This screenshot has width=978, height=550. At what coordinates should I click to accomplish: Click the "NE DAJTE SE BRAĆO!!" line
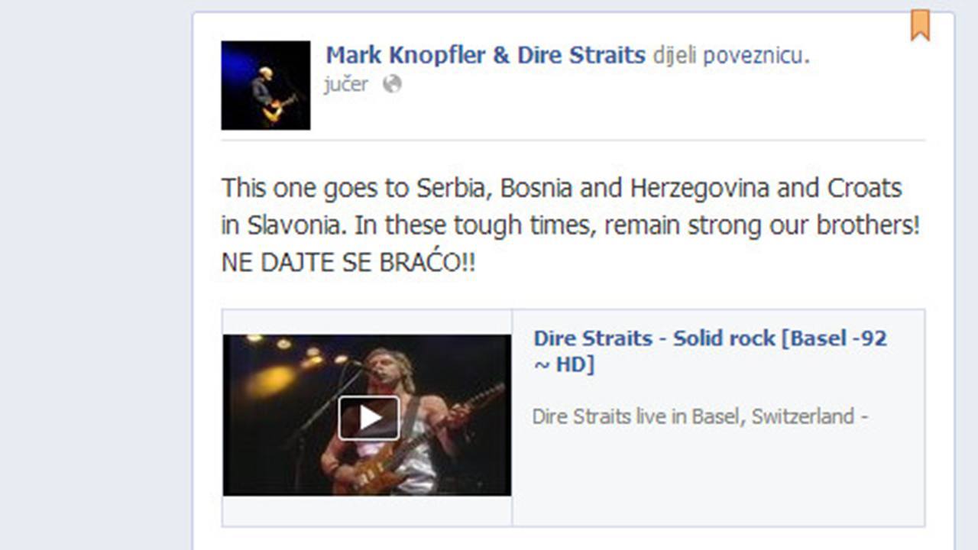point(348,264)
